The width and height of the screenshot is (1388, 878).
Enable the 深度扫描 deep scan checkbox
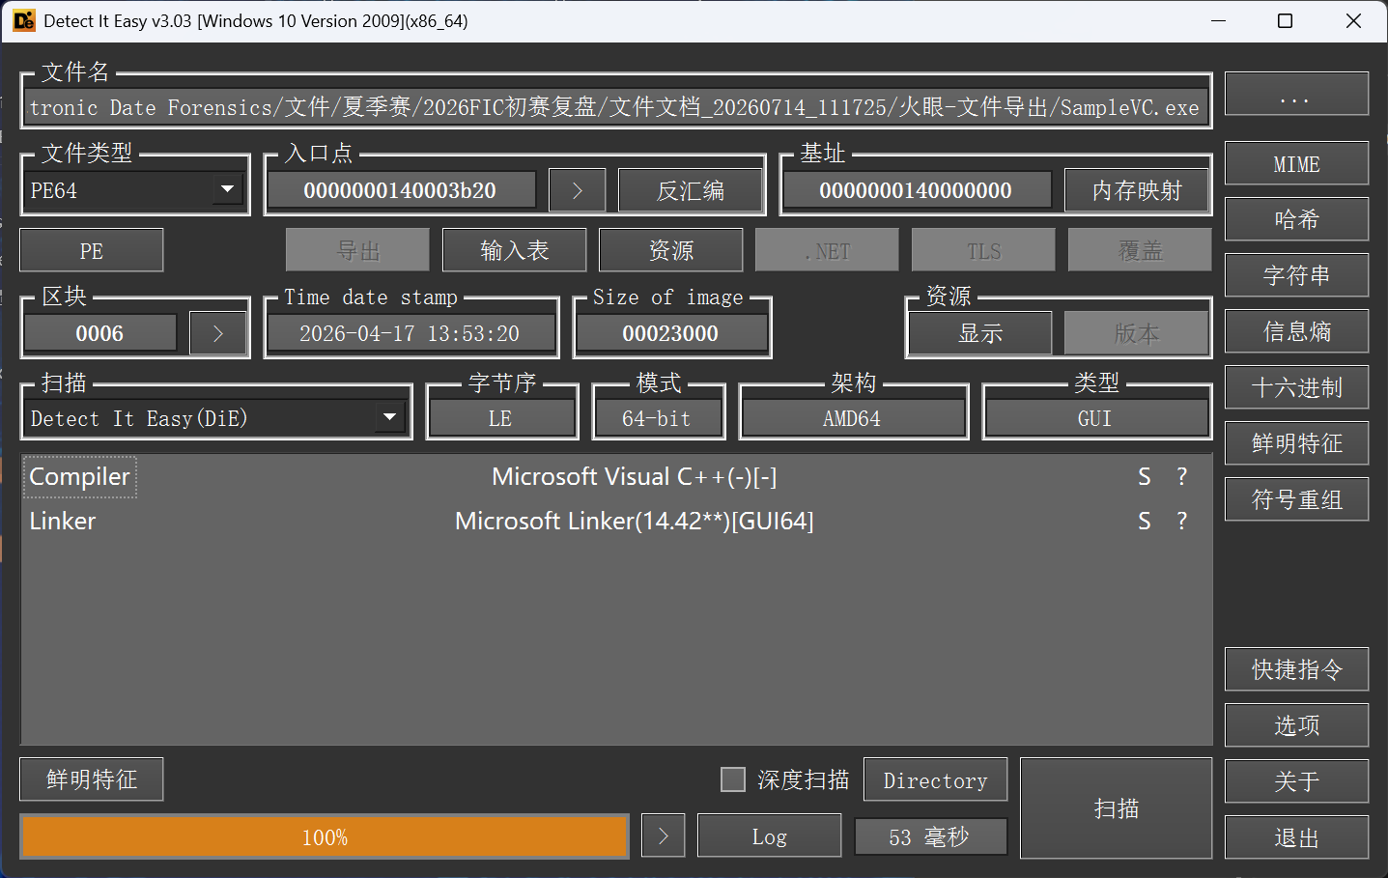click(x=733, y=779)
